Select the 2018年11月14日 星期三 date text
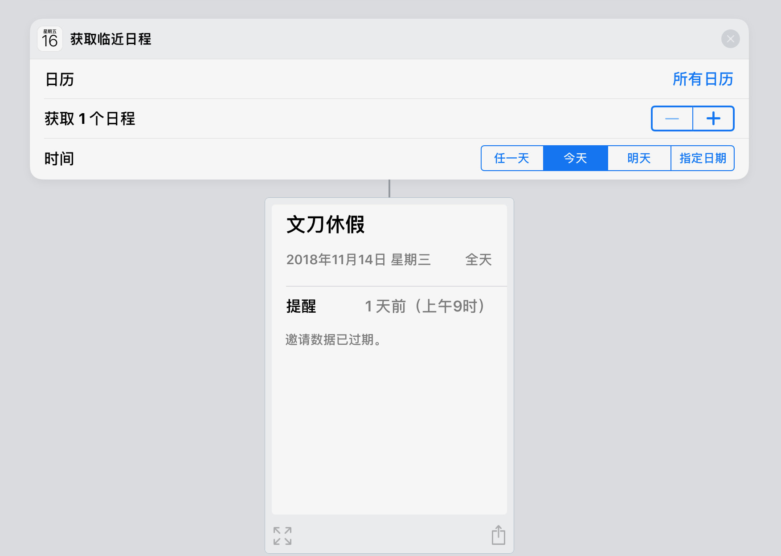The height and width of the screenshot is (556, 781). [358, 260]
